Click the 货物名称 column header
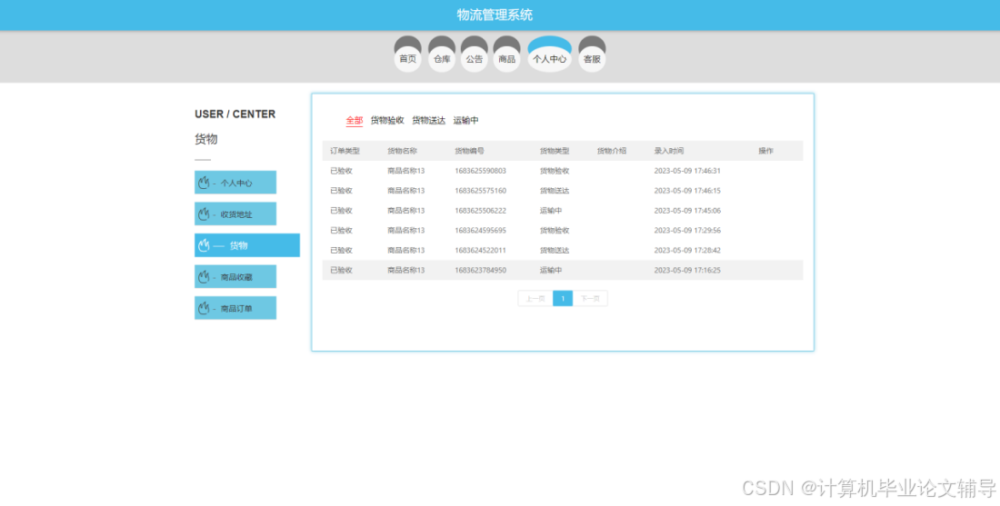Image resolution: width=1000 pixels, height=506 pixels. (403, 151)
